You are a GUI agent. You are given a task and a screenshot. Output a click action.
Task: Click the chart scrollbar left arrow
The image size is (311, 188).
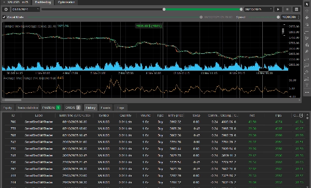coord(3,100)
